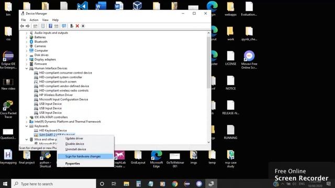Click the Properties toolbar icon
This screenshot has width=335, height=188.
43,26
